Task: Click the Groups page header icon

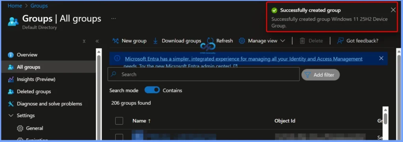Action: pyautogui.click(x=13, y=21)
